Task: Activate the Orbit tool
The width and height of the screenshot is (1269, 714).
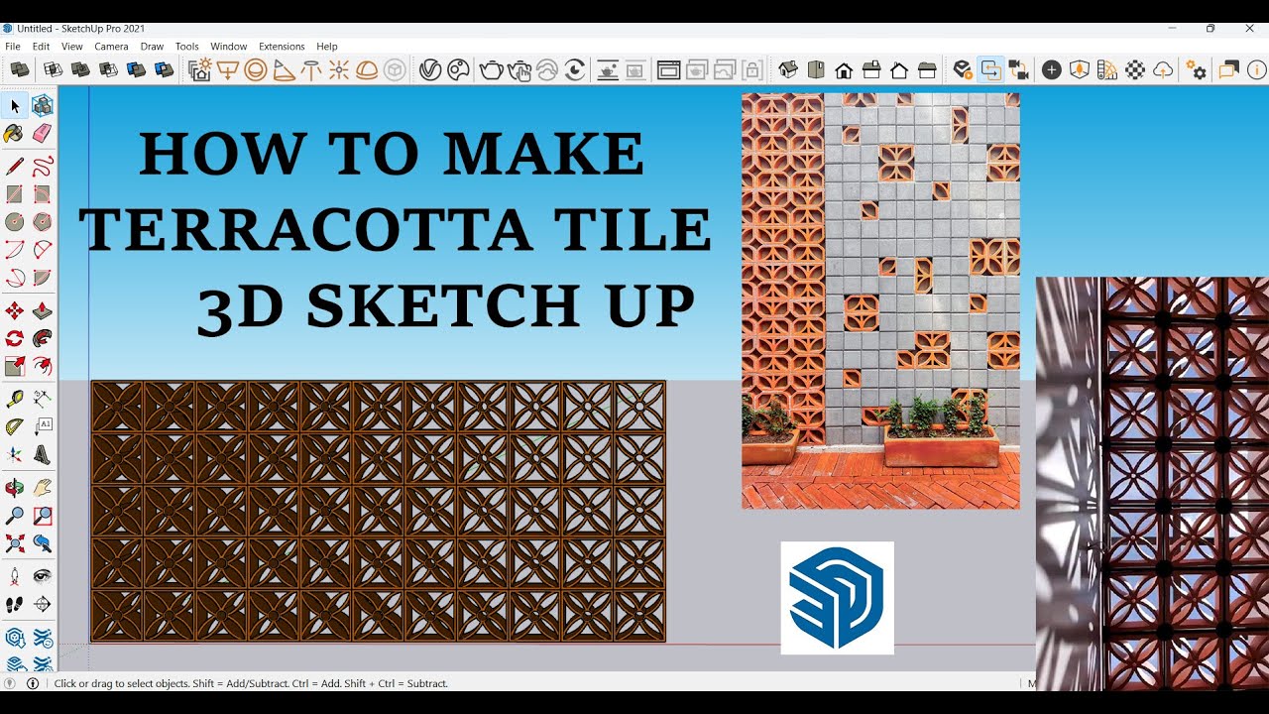Action: coord(15,488)
